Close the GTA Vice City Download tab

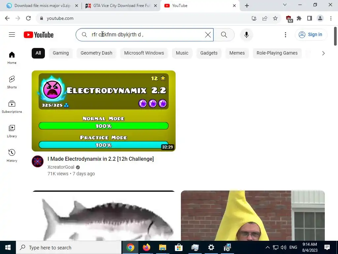pyautogui.click(x=155, y=6)
